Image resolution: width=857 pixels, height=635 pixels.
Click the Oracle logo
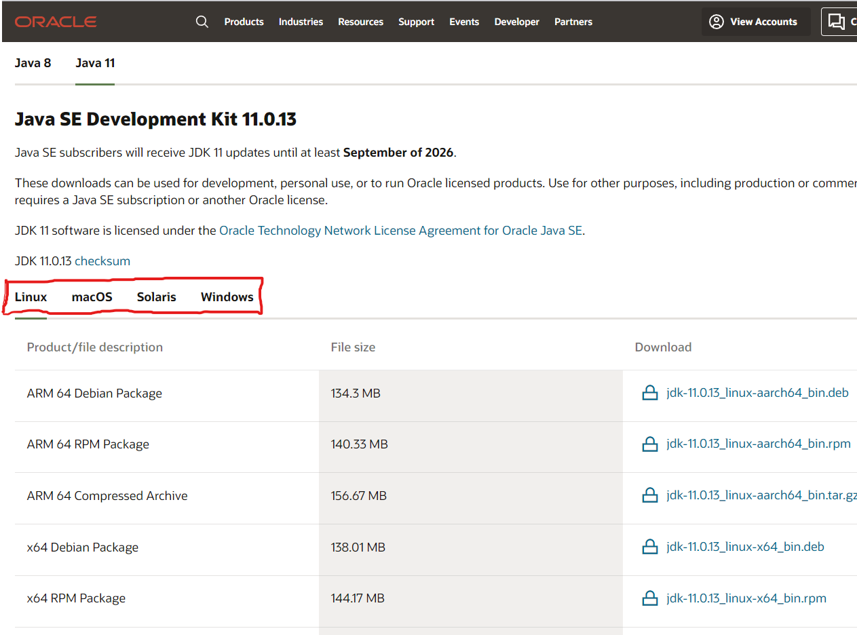coord(56,22)
